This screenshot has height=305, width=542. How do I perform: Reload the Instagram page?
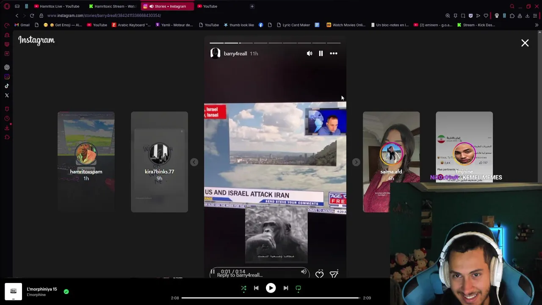pyautogui.click(x=32, y=16)
